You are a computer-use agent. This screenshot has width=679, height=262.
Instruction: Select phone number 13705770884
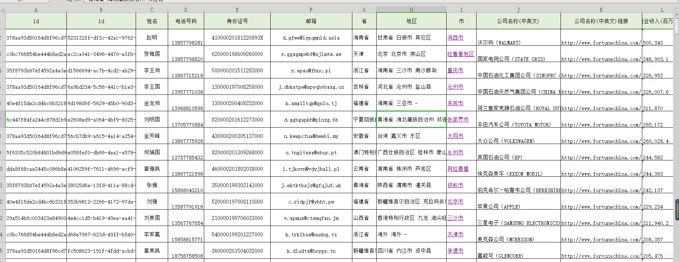point(186,119)
